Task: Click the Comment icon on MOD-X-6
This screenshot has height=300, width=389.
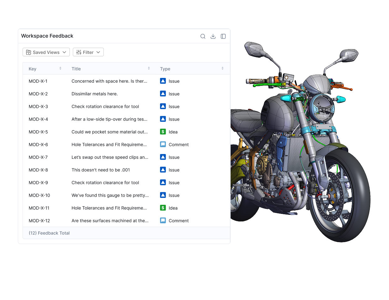Action: (163, 144)
